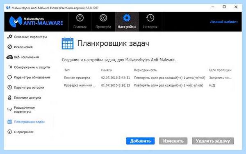Open Веб-исключения in the sidebar
The image size is (246, 154).
[x=26, y=57]
